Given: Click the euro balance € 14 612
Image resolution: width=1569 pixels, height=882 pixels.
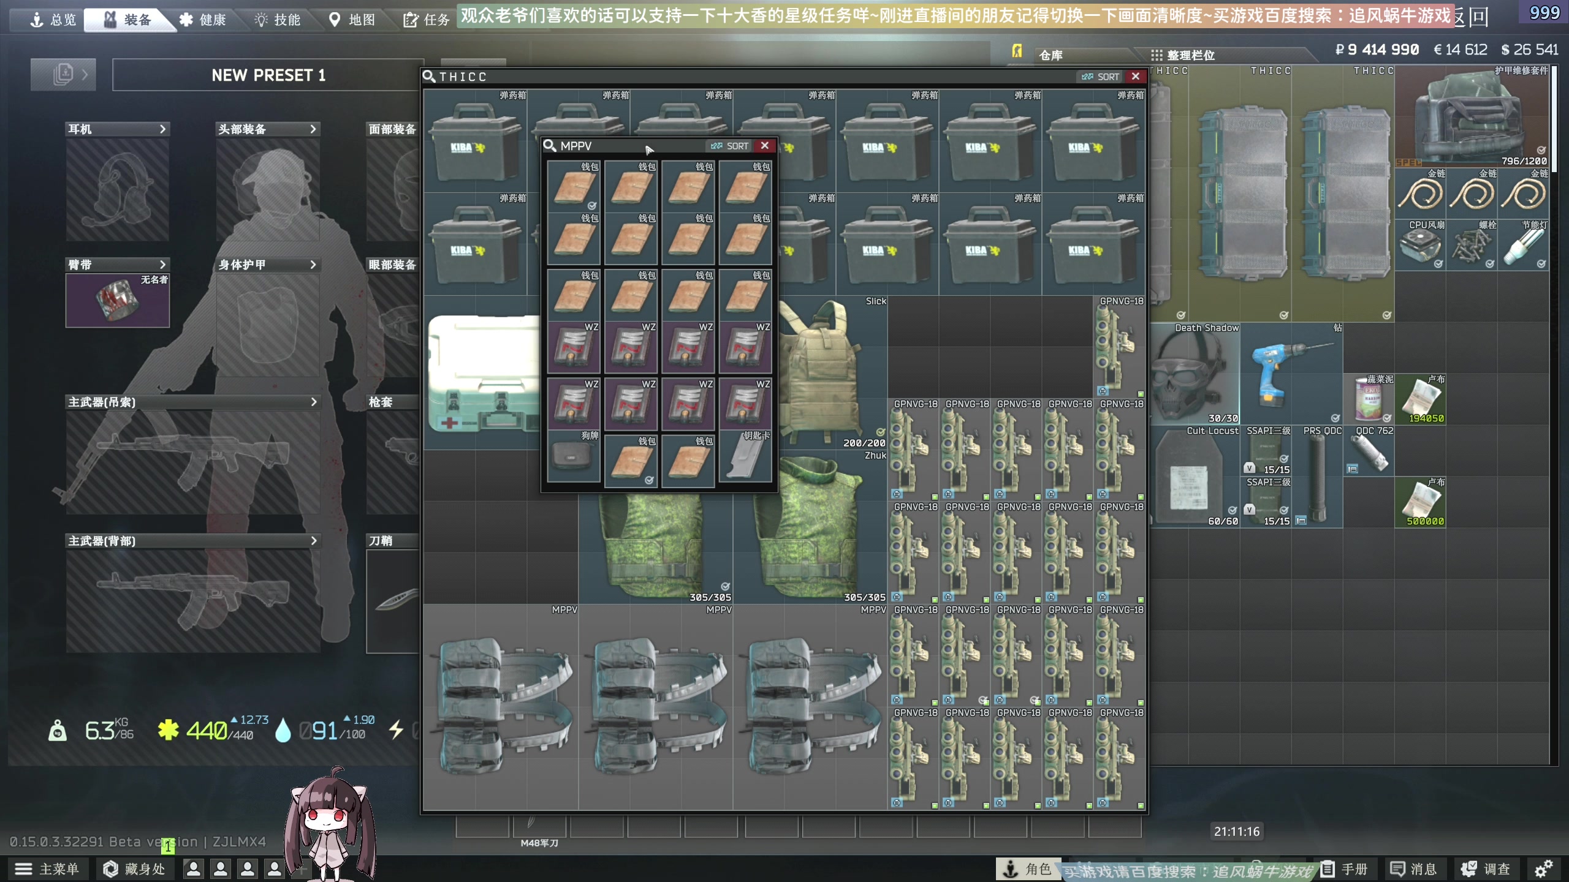Looking at the screenshot, I should [1461, 50].
